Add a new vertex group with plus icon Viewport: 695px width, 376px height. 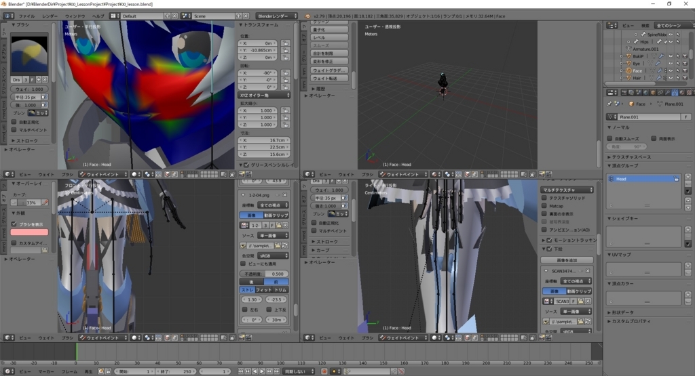pyautogui.click(x=688, y=177)
